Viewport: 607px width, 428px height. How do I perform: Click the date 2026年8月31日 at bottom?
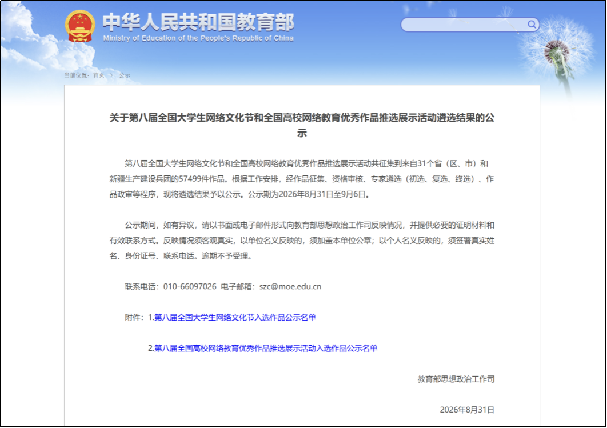coord(467,410)
